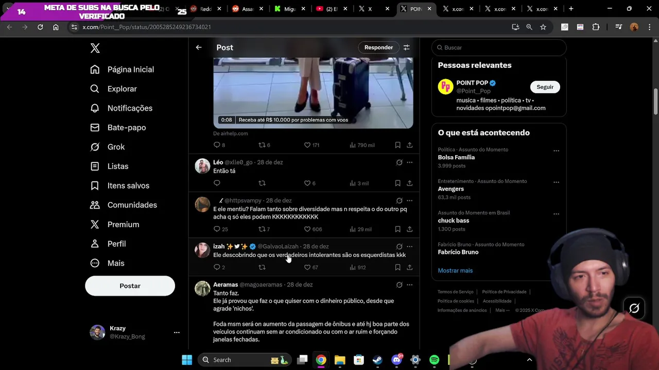Bookmark this page with star icon
This screenshot has width=659, height=370.
(543, 27)
